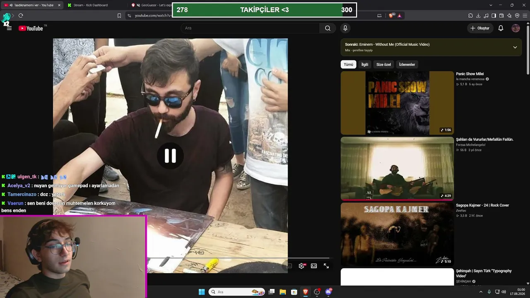
Task: Open Microsoft Store from taskbar
Action: 294,292
